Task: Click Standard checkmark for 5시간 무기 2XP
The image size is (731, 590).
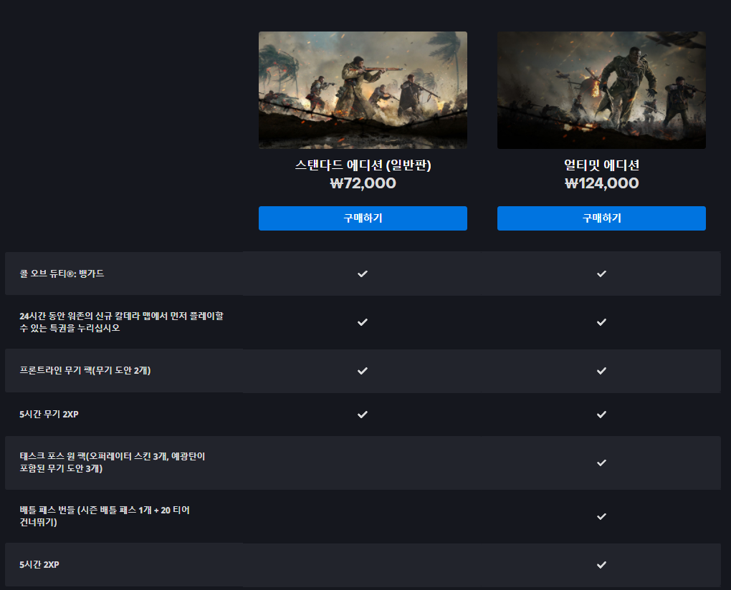Action: (x=363, y=414)
